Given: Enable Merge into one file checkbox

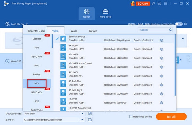Looking at the screenshot, I should coord(131,116).
